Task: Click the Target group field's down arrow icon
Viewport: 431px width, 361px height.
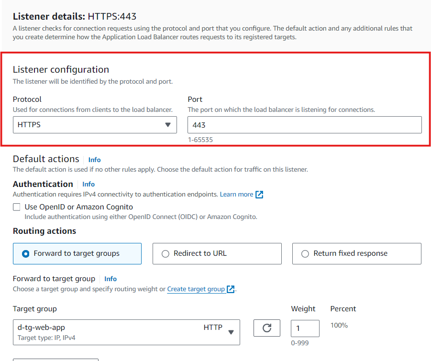Action: point(231,332)
